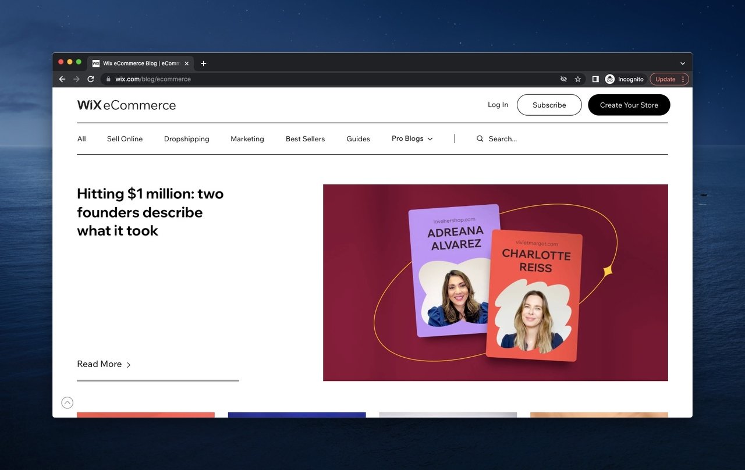Click the scroll-to-top circle arrow icon

coord(68,403)
